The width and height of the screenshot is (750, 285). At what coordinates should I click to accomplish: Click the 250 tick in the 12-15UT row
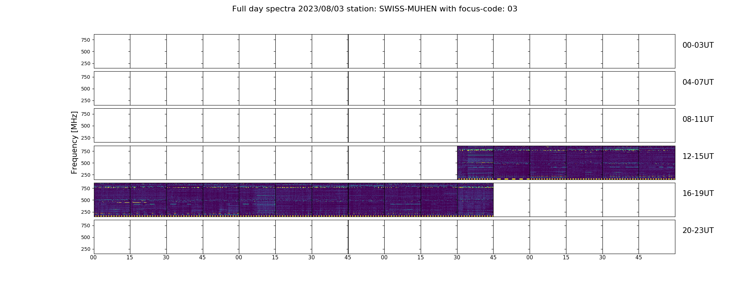coord(85,175)
